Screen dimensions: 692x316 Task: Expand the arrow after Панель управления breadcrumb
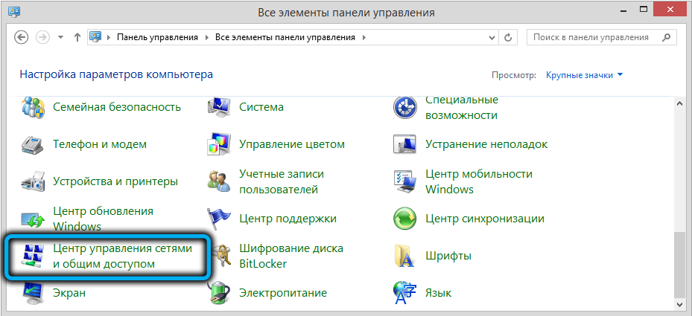click(207, 37)
